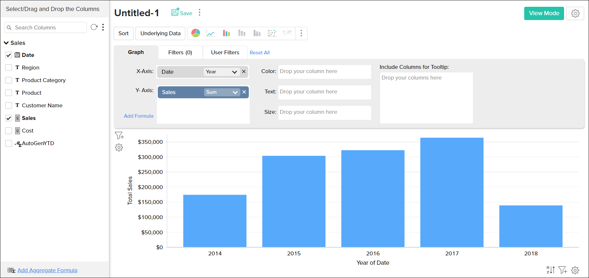Screen dimensions: 589x278
Task: Click the sort icon below the chart
Action: pyautogui.click(x=550, y=270)
